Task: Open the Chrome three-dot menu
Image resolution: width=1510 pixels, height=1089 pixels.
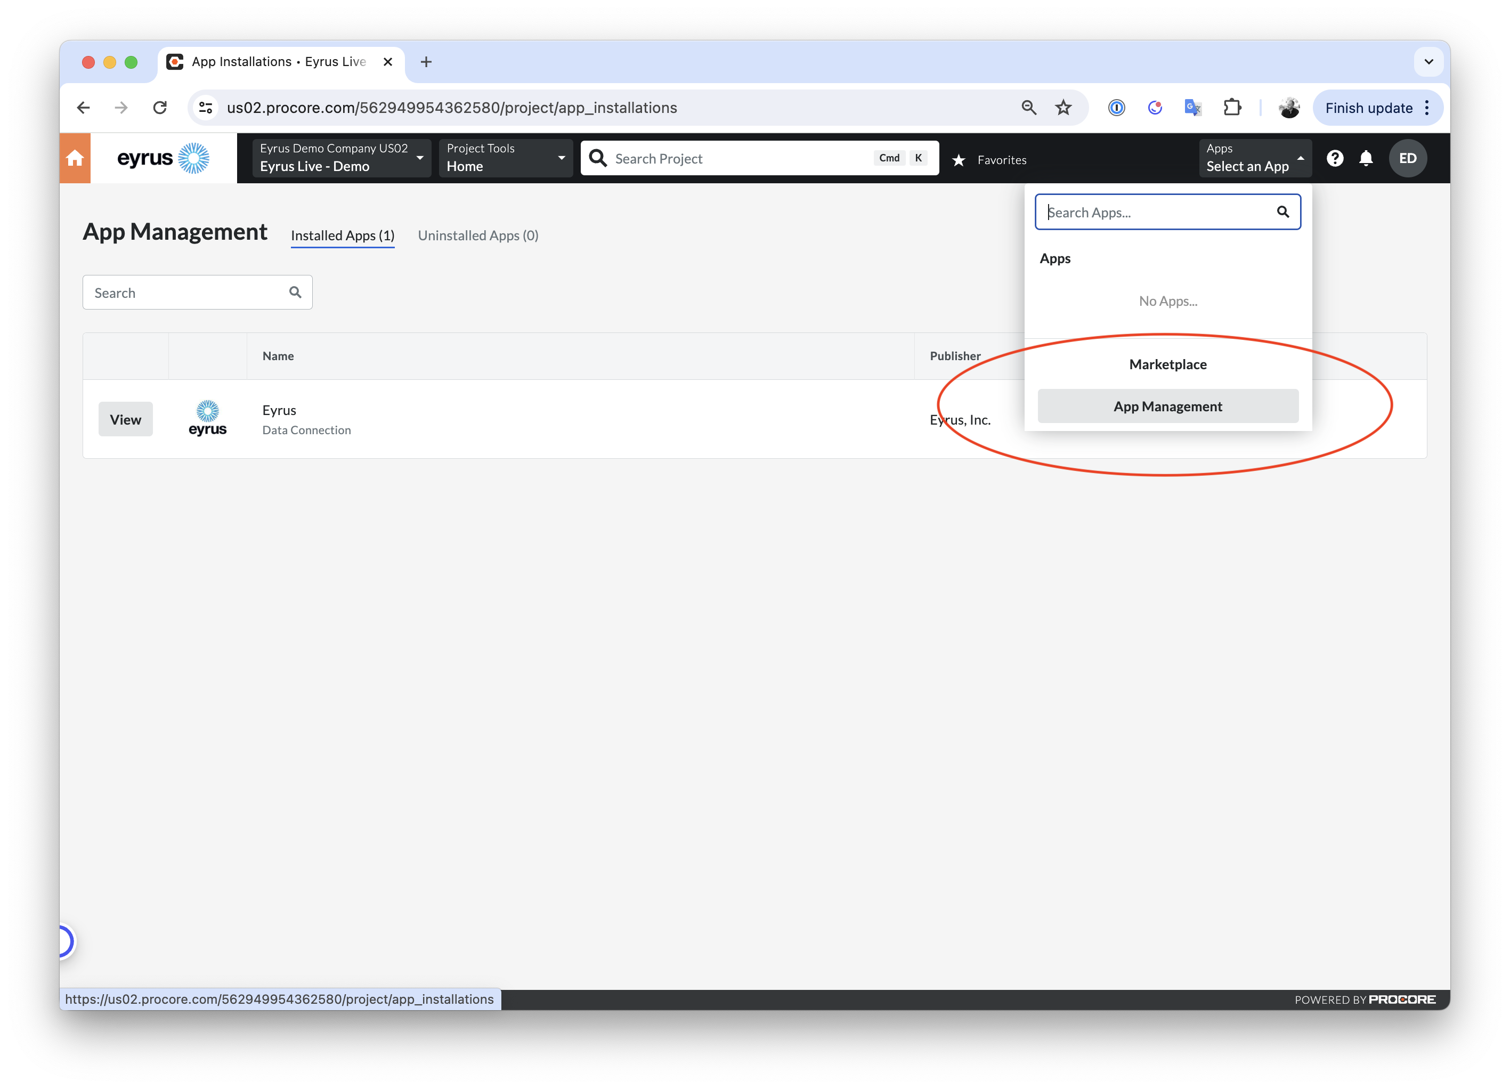Action: pos(1427,108)
